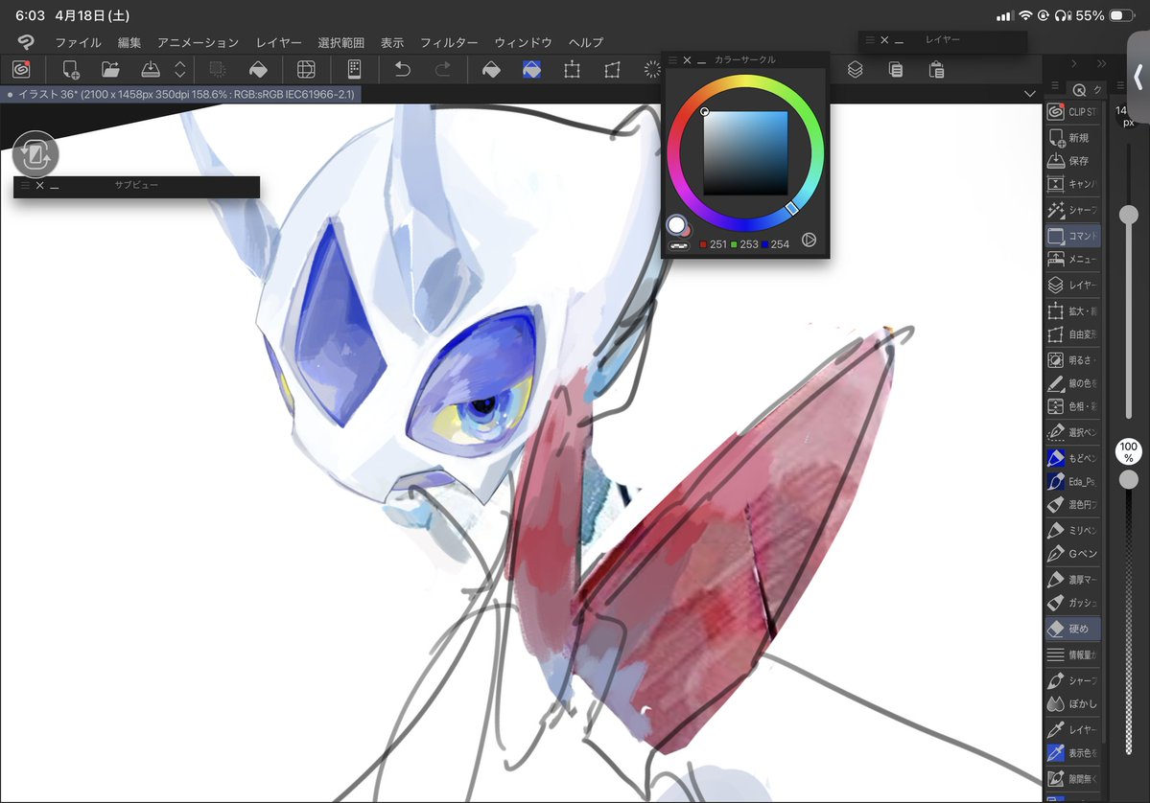Click the open file folder icon
Viewport: 1150px width, 803px height.
[x=110, y=70]
